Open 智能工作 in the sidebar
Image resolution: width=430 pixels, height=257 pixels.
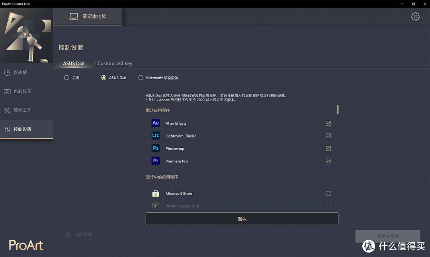click(26, 110)
